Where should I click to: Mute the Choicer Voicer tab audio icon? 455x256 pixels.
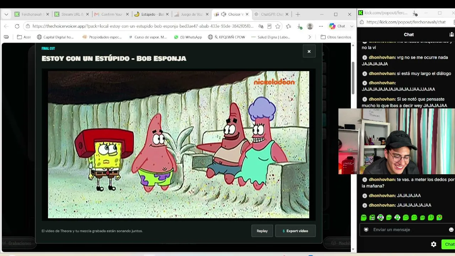coord(224,15)
